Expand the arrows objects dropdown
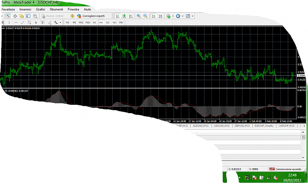308x183 pixels. (60, 23)
